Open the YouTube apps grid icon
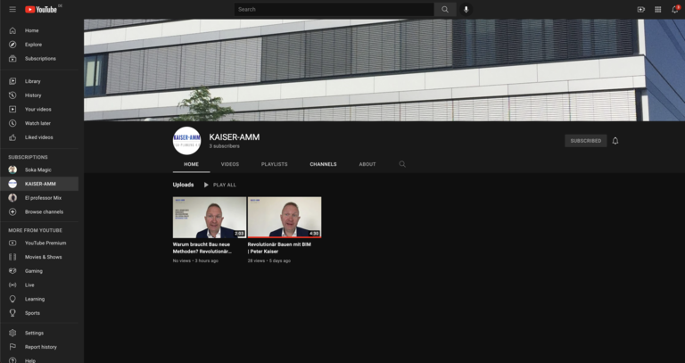Image resolution: width=685 pixels, height=363 pixels. tap(658, 9)
